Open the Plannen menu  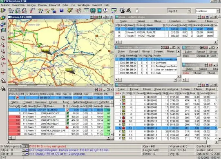coord(42,5)
